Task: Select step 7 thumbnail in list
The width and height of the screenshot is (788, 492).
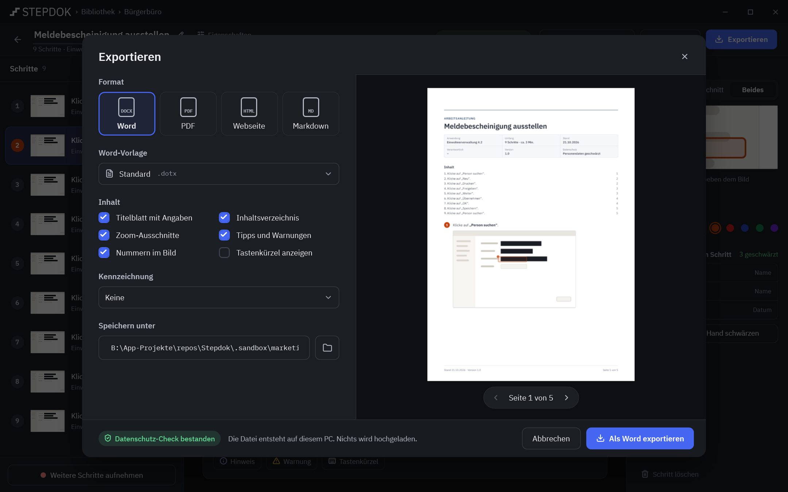Action: [47, 342]
